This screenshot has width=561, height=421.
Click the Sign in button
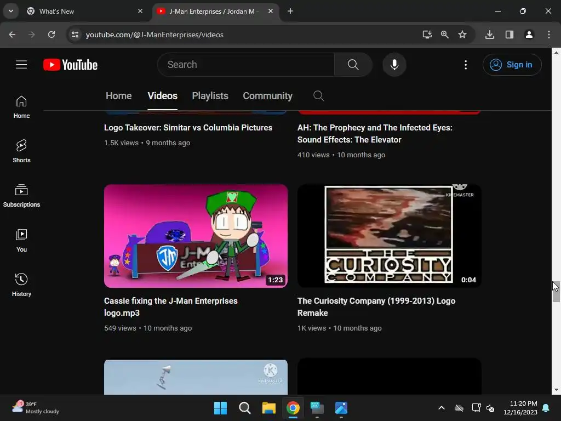[512, 65]
